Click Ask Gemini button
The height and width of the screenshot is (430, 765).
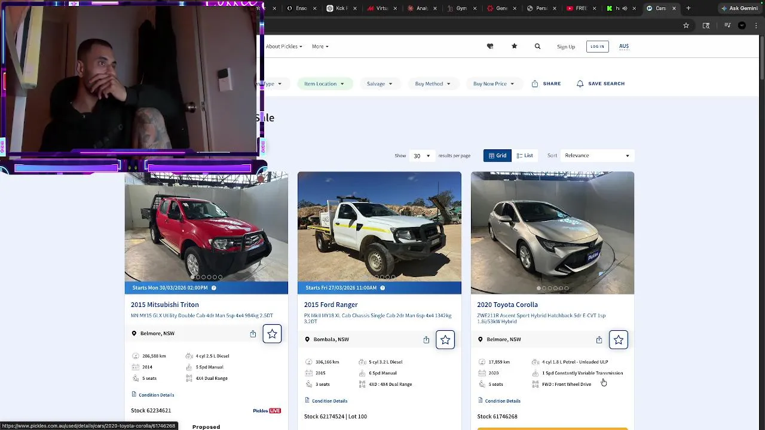739,8
